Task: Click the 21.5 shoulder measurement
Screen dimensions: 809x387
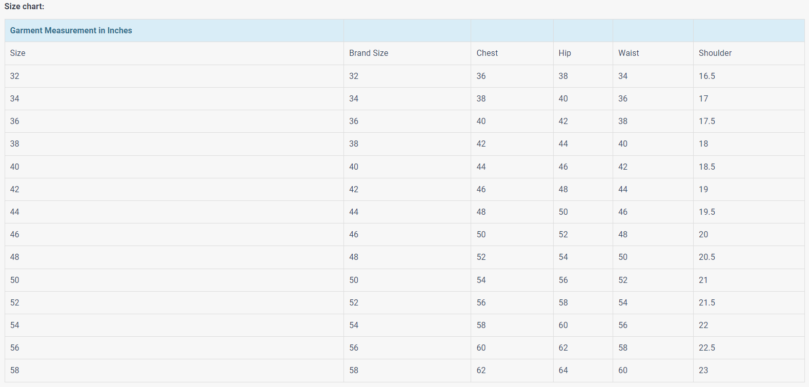Action: coord(707,303)
